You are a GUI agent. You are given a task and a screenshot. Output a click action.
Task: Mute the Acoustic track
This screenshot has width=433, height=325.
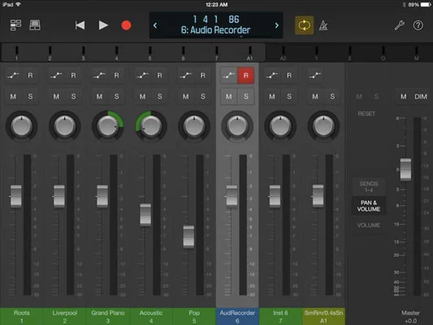coord(142,97)
